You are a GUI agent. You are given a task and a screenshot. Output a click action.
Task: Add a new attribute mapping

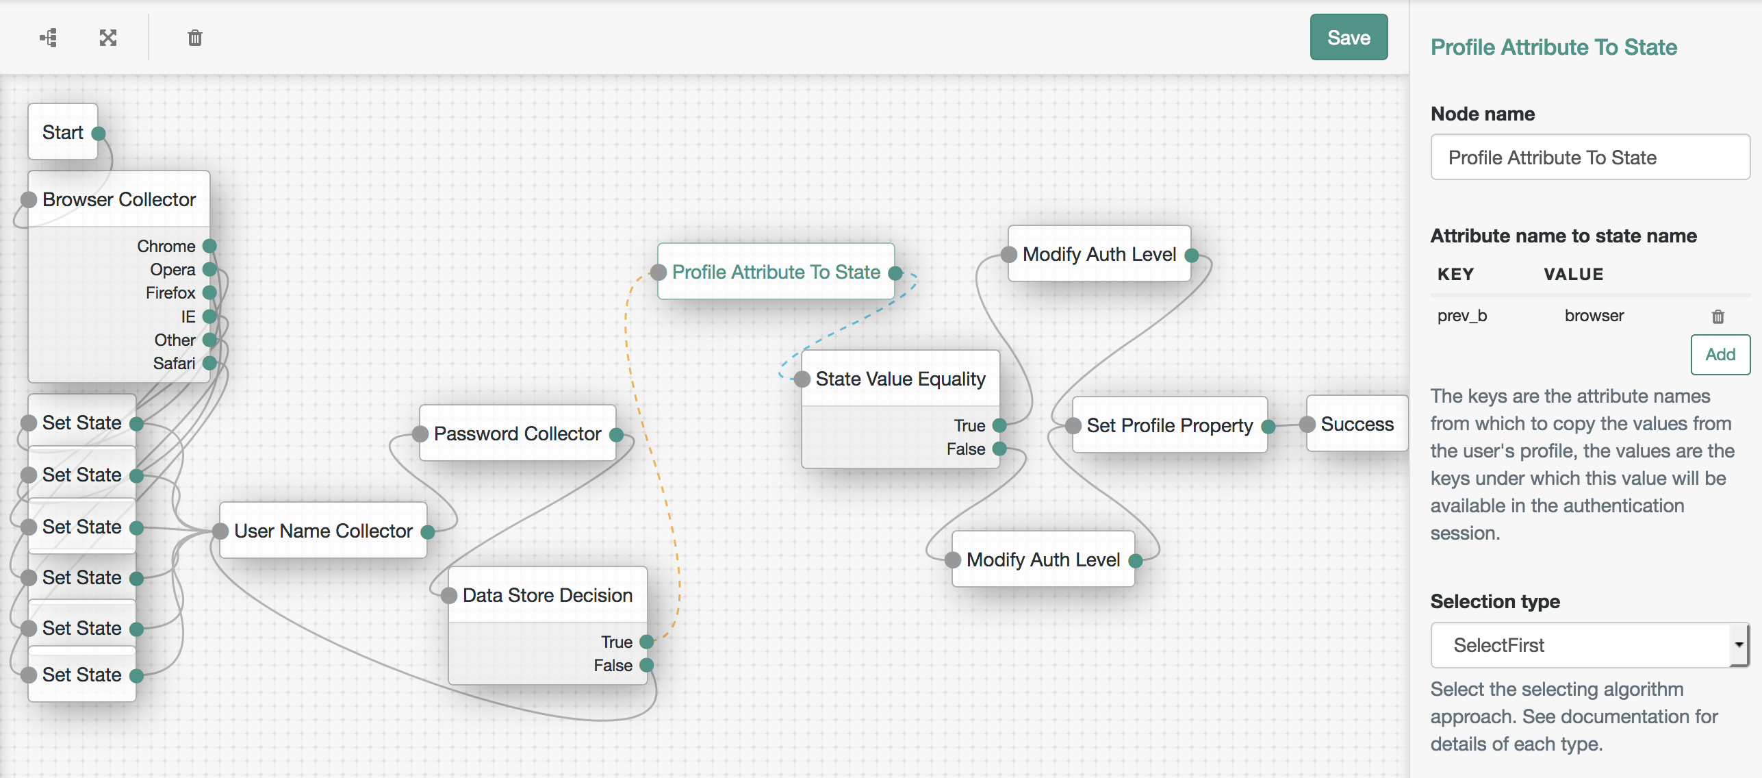coord(1720,354)
